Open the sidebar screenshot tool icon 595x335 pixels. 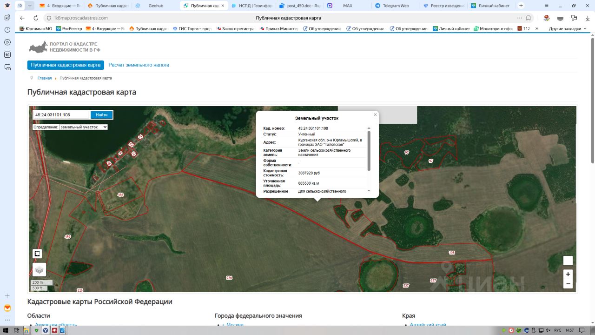[7, 67]
